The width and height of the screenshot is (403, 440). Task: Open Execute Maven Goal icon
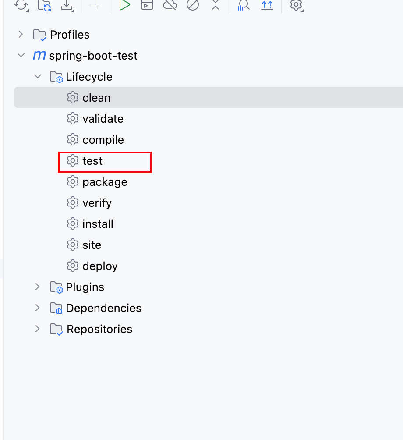pos(147,5)
